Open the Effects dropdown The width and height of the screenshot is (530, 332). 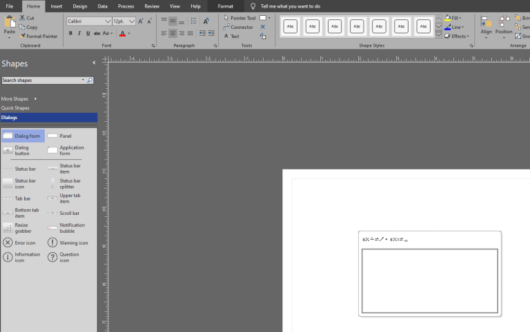pos(457,36)
